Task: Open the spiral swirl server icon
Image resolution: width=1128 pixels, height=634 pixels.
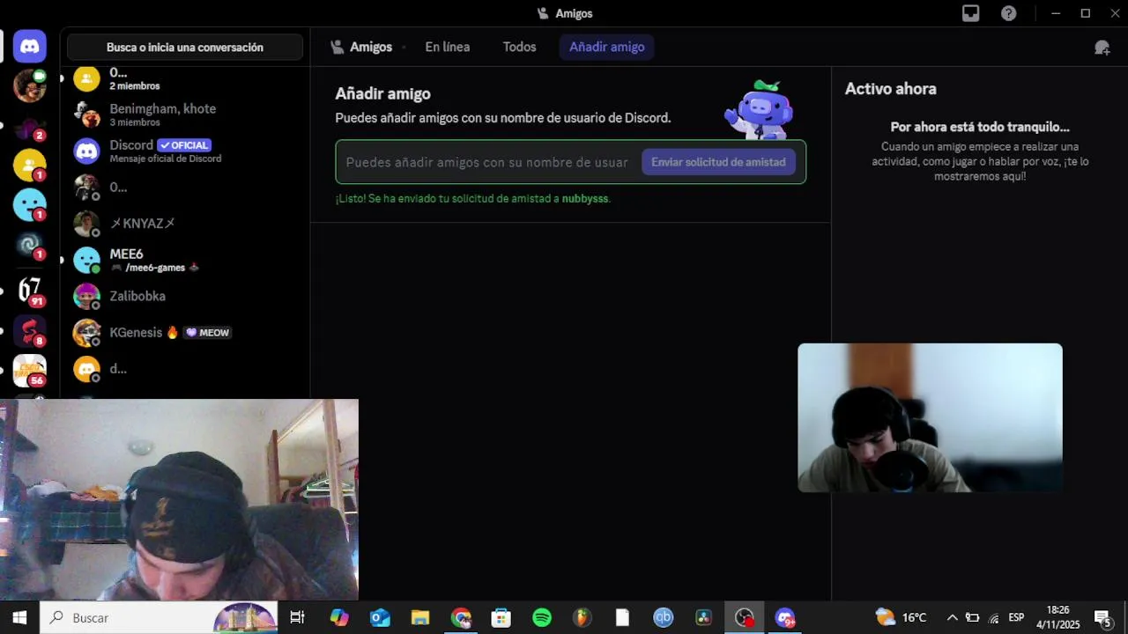Action: 30,245
